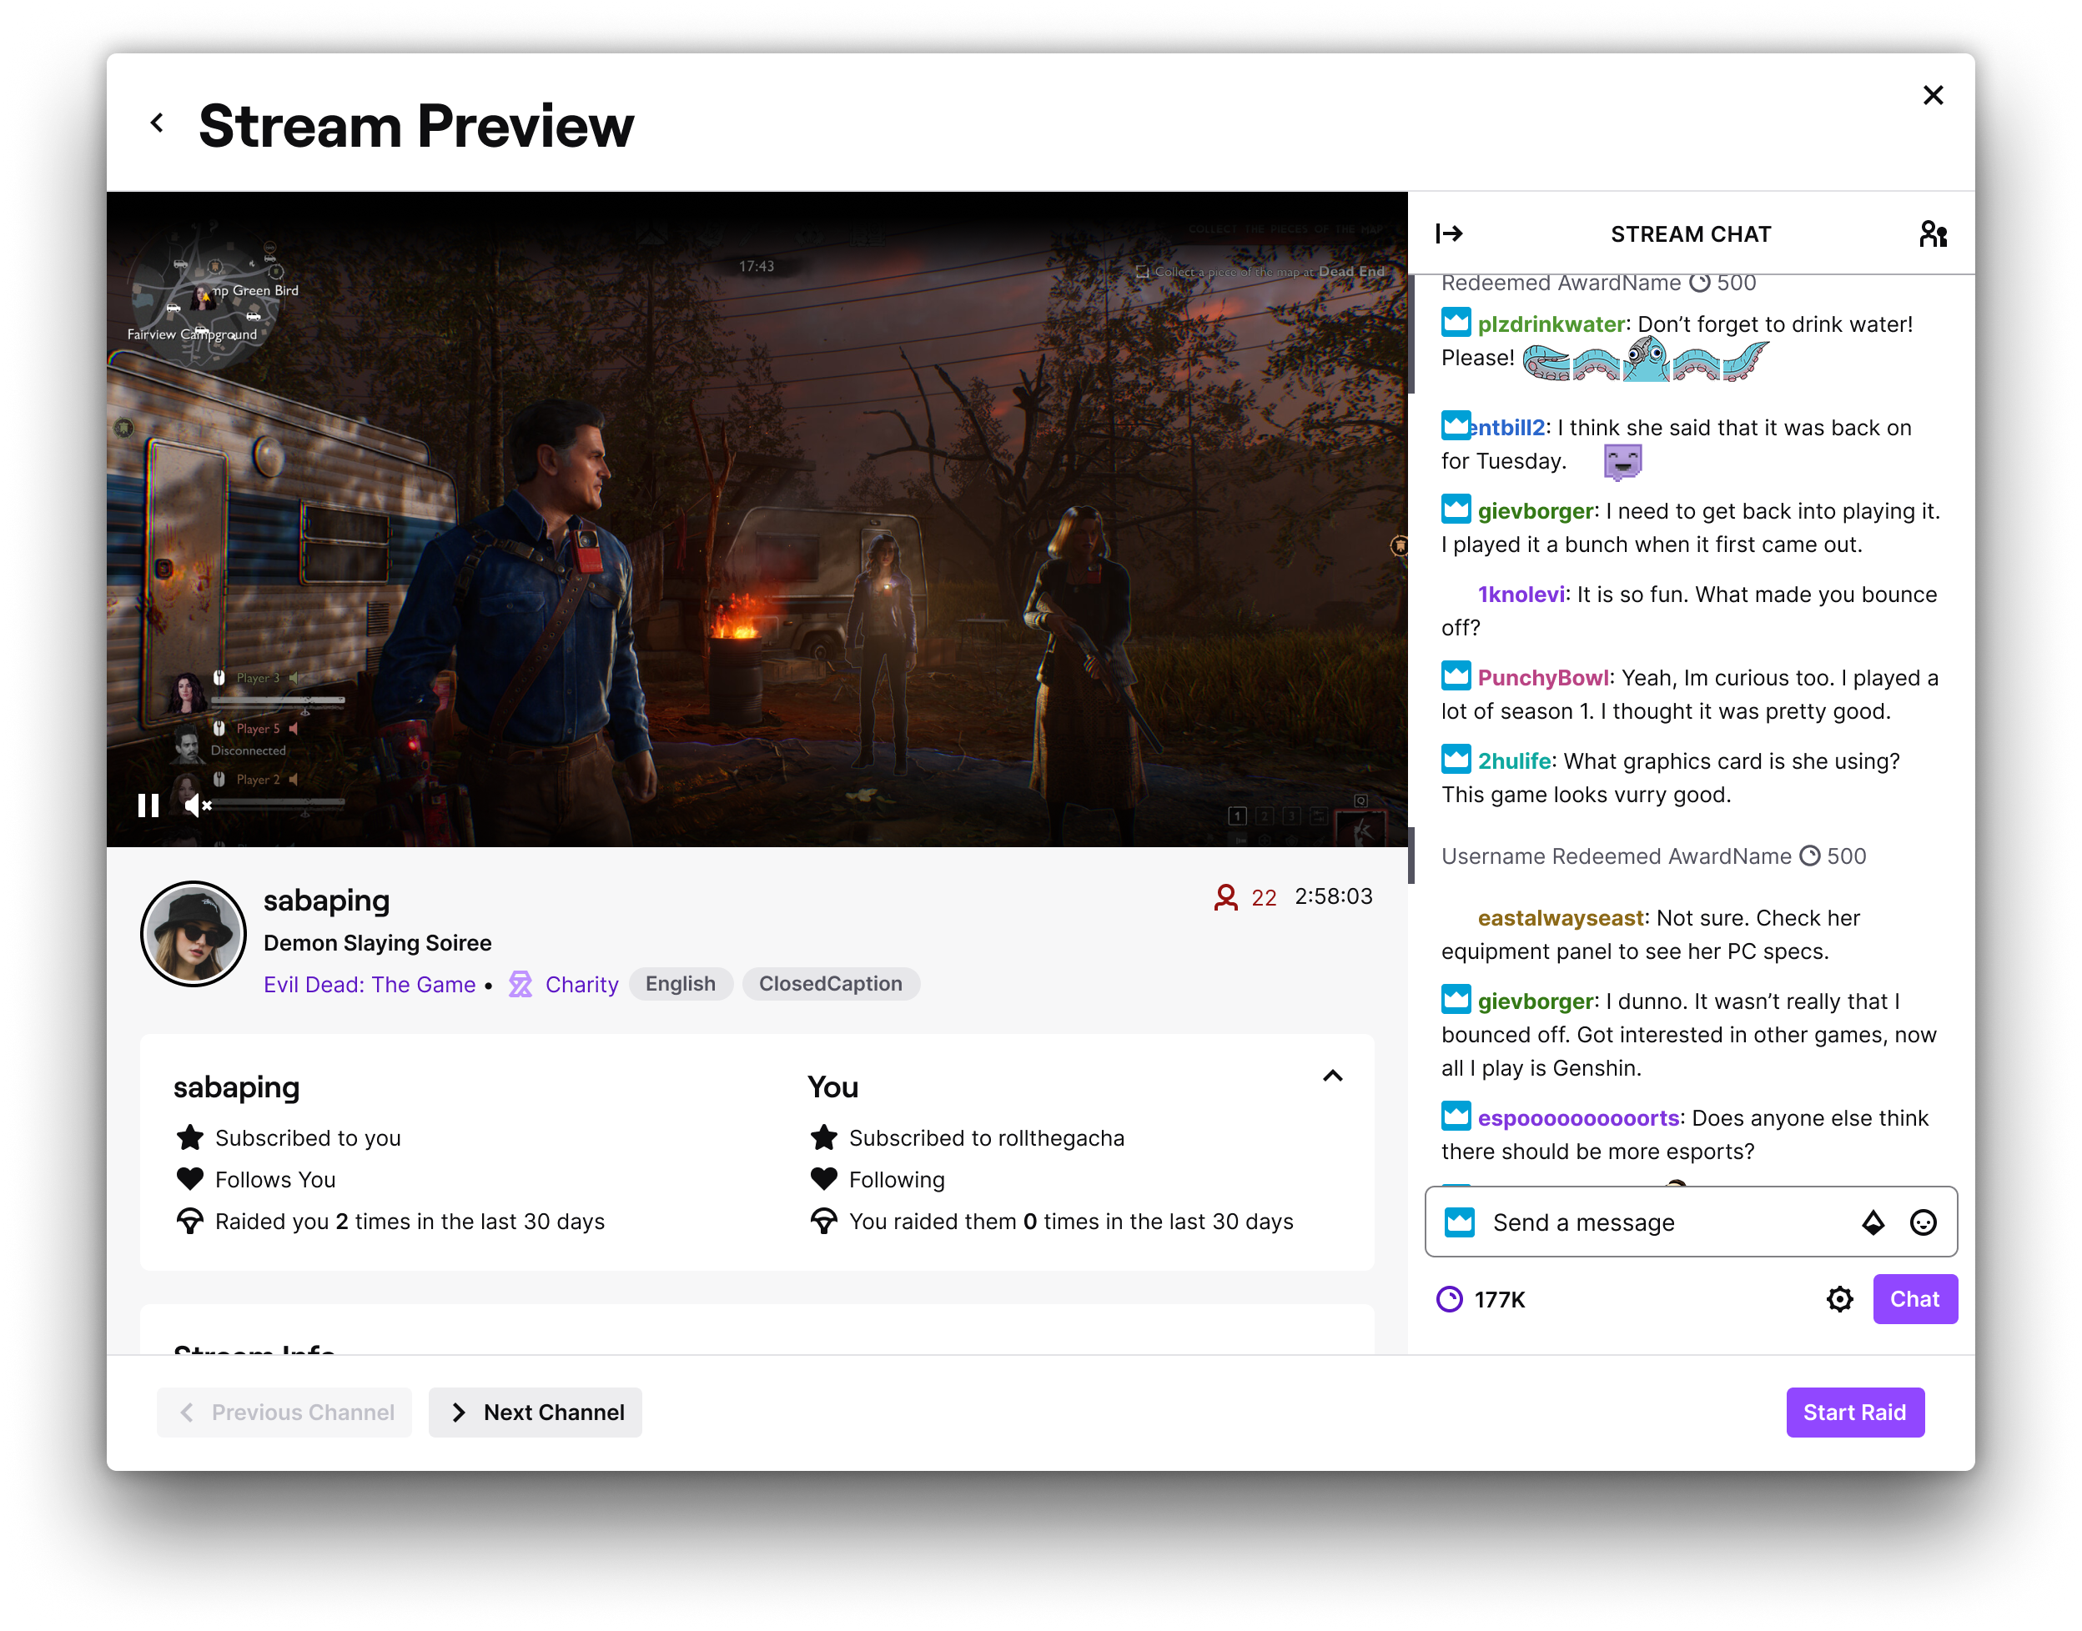Click the Charity ribbon icon
Viewport: 2082px width, 1631px height.
(x=520, y=984)
